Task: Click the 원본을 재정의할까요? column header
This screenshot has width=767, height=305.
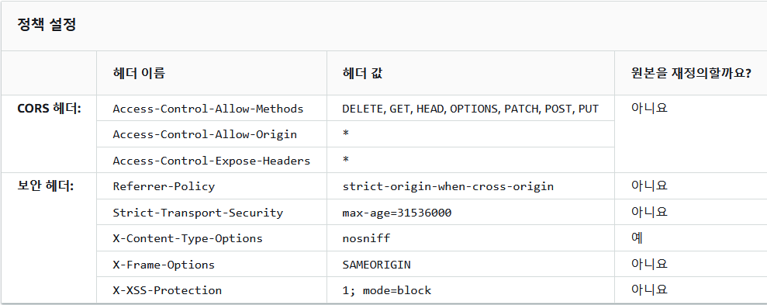Action: click(691, 74)
